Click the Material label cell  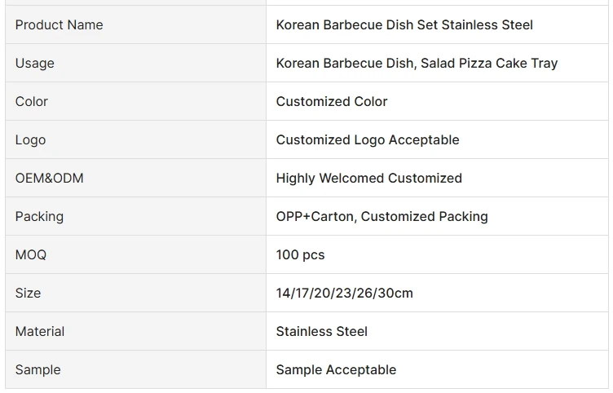pos(40,332)
